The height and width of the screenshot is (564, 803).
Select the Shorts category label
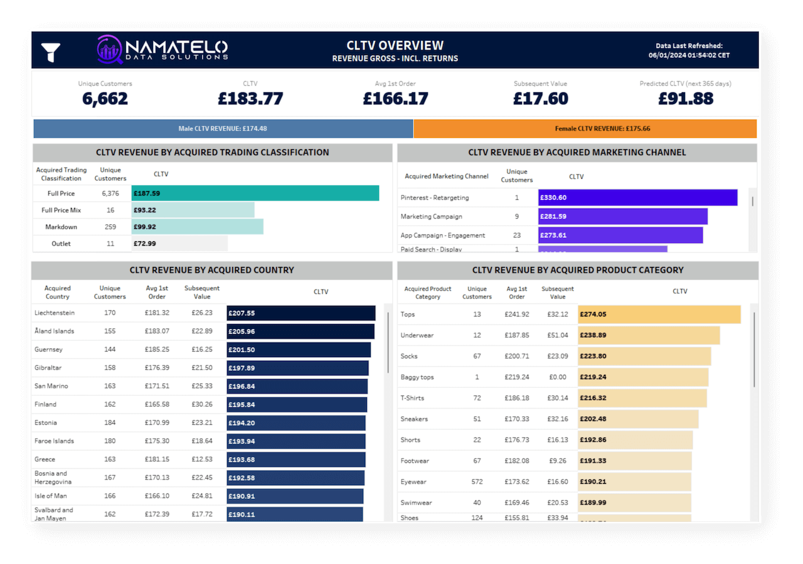click(x=410, y=440)
